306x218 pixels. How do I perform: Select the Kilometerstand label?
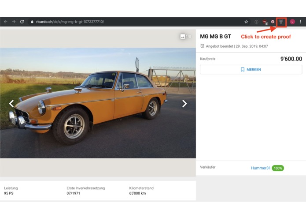pos(141,188)
